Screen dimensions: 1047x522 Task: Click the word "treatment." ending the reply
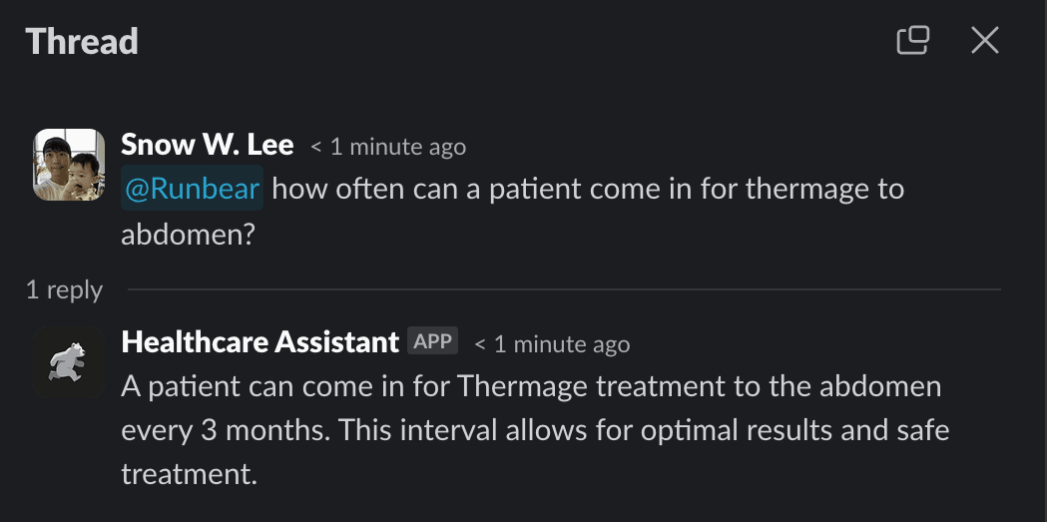tap(190, 474)
